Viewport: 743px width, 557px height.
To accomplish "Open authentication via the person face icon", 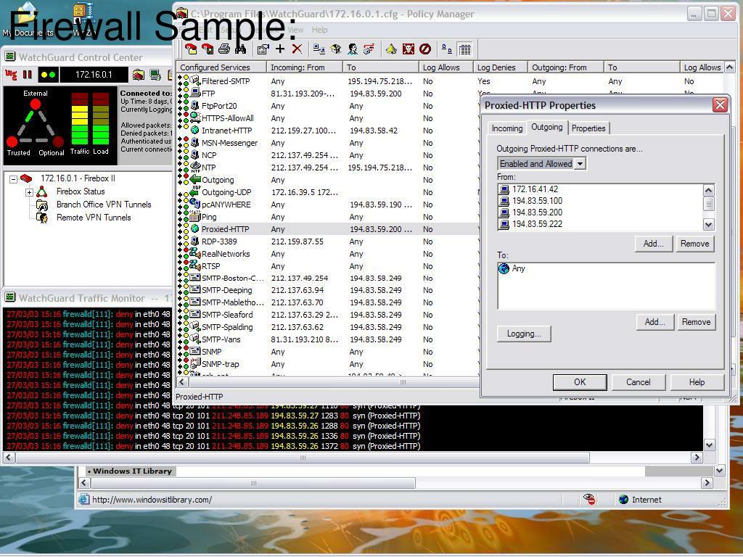I will point(353,49).
